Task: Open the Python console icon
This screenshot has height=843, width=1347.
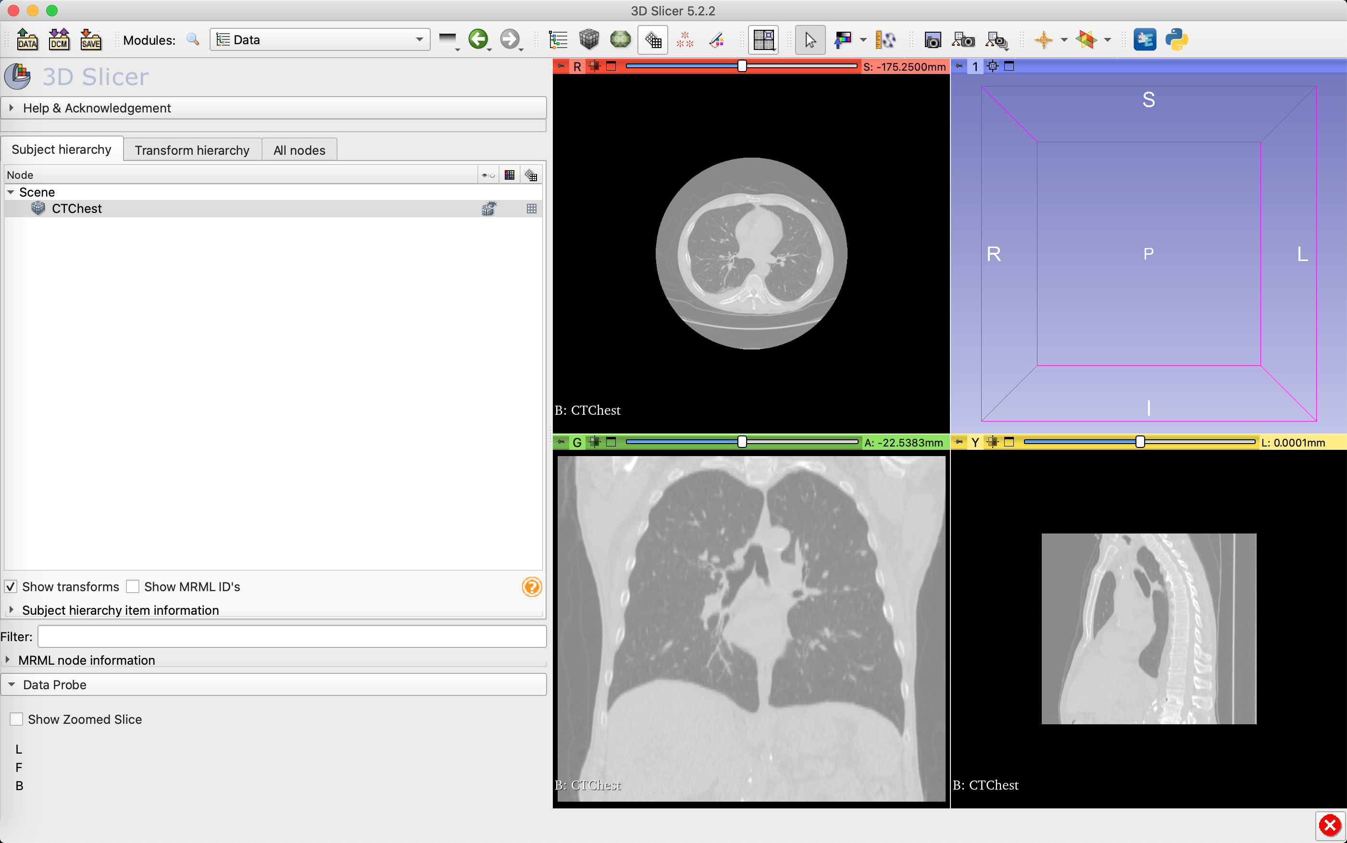Action: click(x=1176, y=39)
